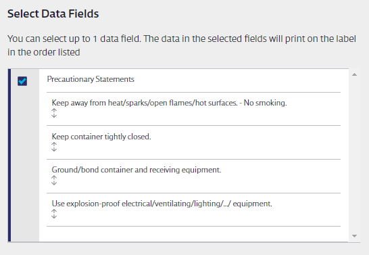Move 'Ground/bond container' statement up
The width and height of the screenshot is (369, 255).
54,177
